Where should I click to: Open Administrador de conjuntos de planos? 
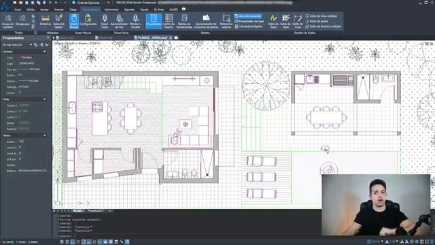pyautogui.click(x=206, y=21)
